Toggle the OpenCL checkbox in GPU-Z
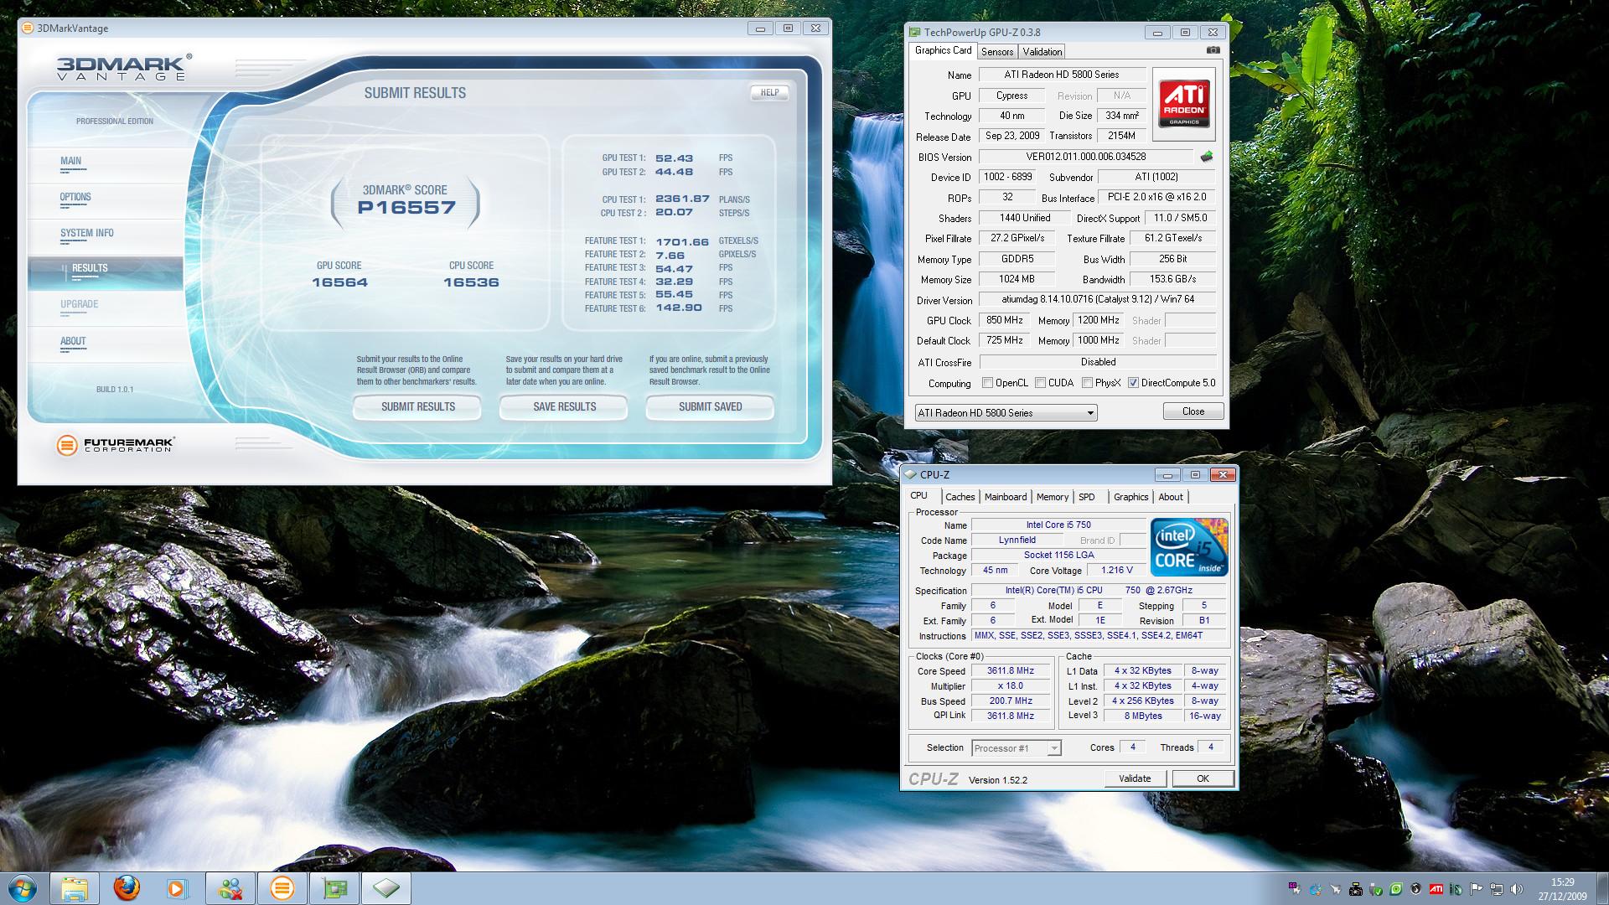Viewport: 1609px width, 905px height. tap(987, 383)
